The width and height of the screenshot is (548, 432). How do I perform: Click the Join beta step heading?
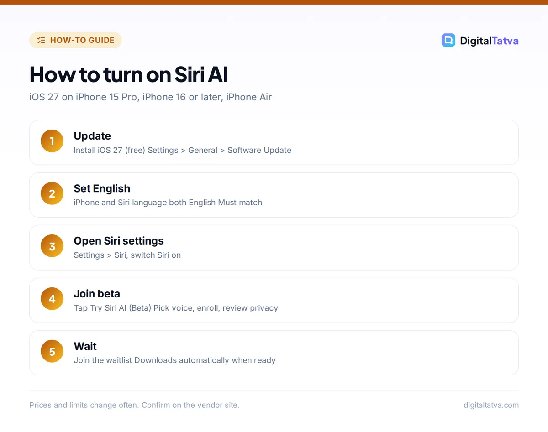[97, 294]
